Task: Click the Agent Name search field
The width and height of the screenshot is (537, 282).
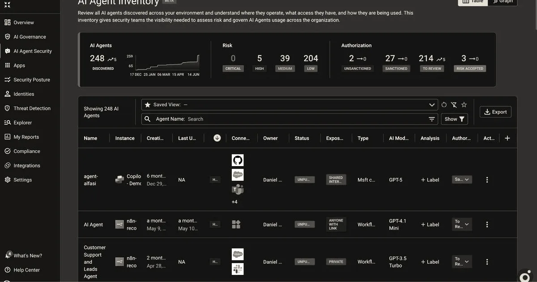Action: point(290,119)
